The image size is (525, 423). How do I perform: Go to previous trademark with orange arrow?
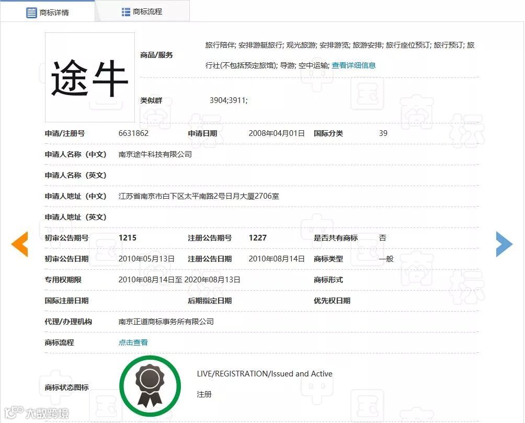pyautogui.click(x=20, y=244)
